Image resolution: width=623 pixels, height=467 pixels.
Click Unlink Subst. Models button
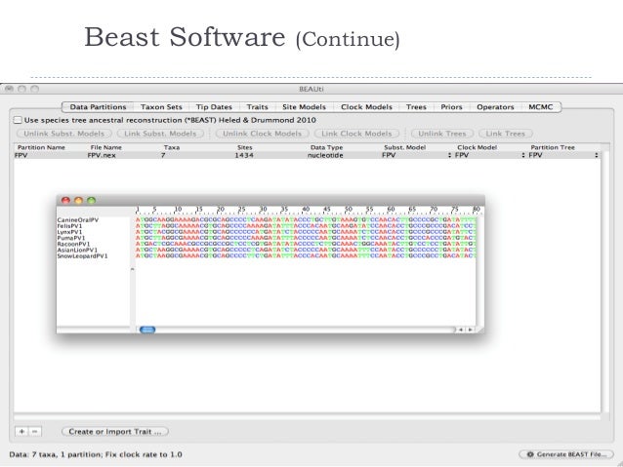(64, 134)
